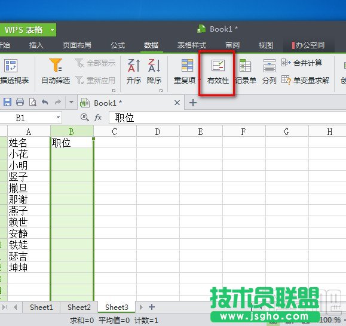This screenshot has height=326, width=346.
Task: Enable auto filter (自动筛选)
Action: (56, 72)
